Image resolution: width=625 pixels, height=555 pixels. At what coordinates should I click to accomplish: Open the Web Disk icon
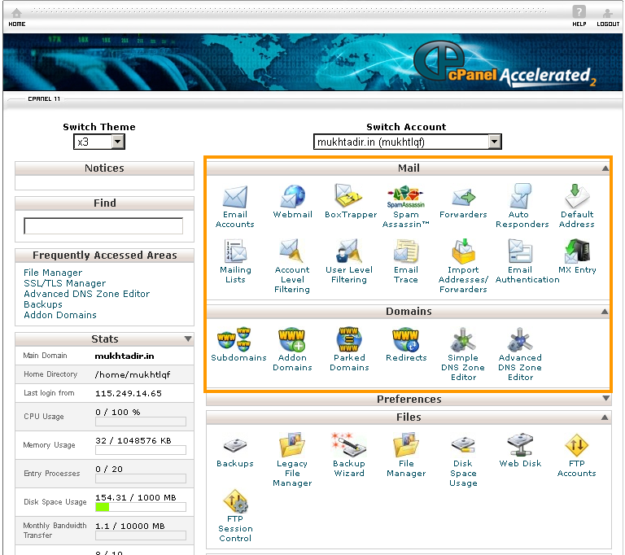coord(520,444)
